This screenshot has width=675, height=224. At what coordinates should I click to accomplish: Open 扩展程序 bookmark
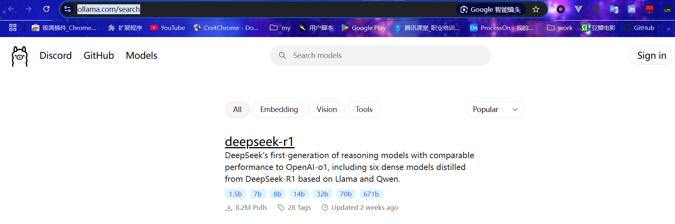(125, 28)
